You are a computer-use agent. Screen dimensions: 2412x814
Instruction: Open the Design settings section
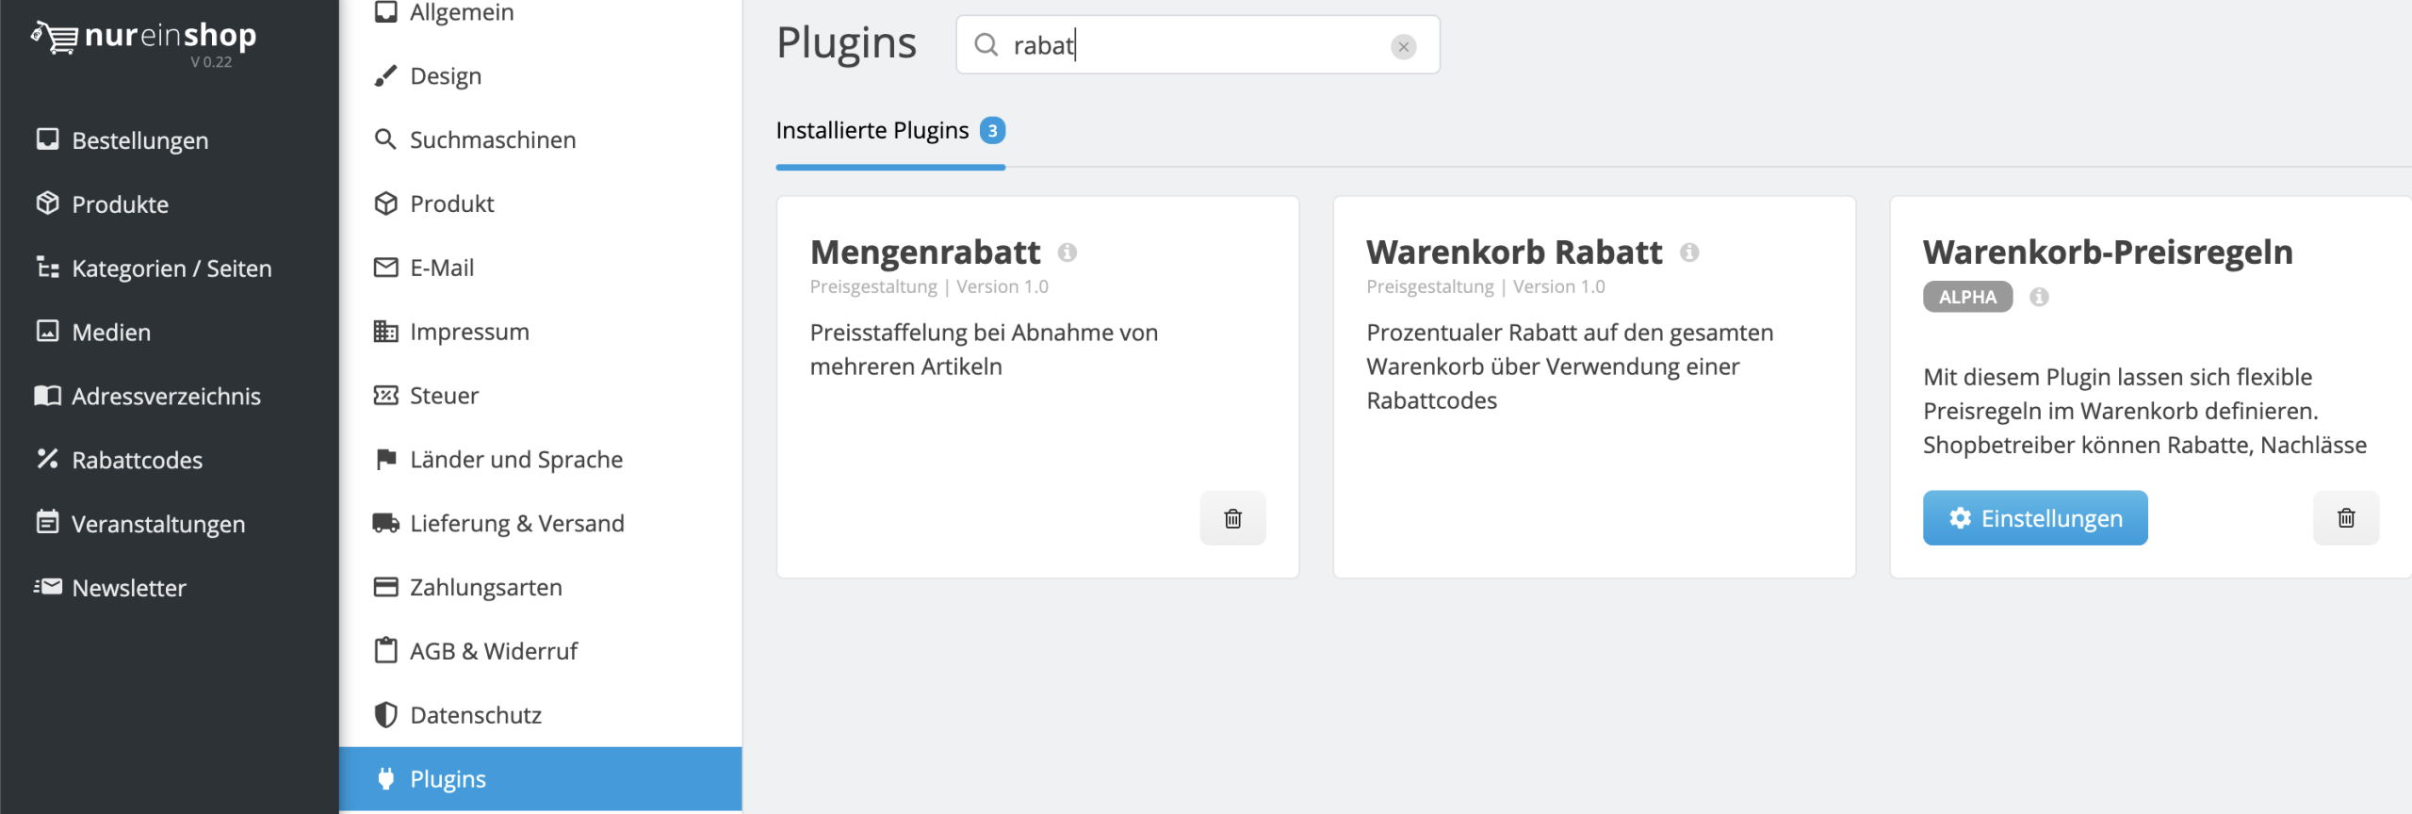coord(445,76)
